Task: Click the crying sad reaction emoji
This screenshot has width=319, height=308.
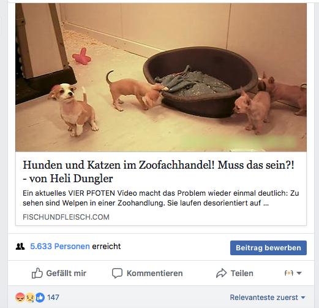Action: click(30, 298)
